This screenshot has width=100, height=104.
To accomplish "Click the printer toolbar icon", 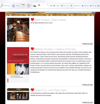I will (34, 6).
